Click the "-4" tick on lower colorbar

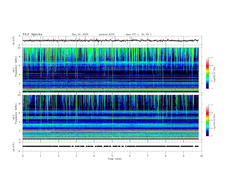(x=212, y=113)
